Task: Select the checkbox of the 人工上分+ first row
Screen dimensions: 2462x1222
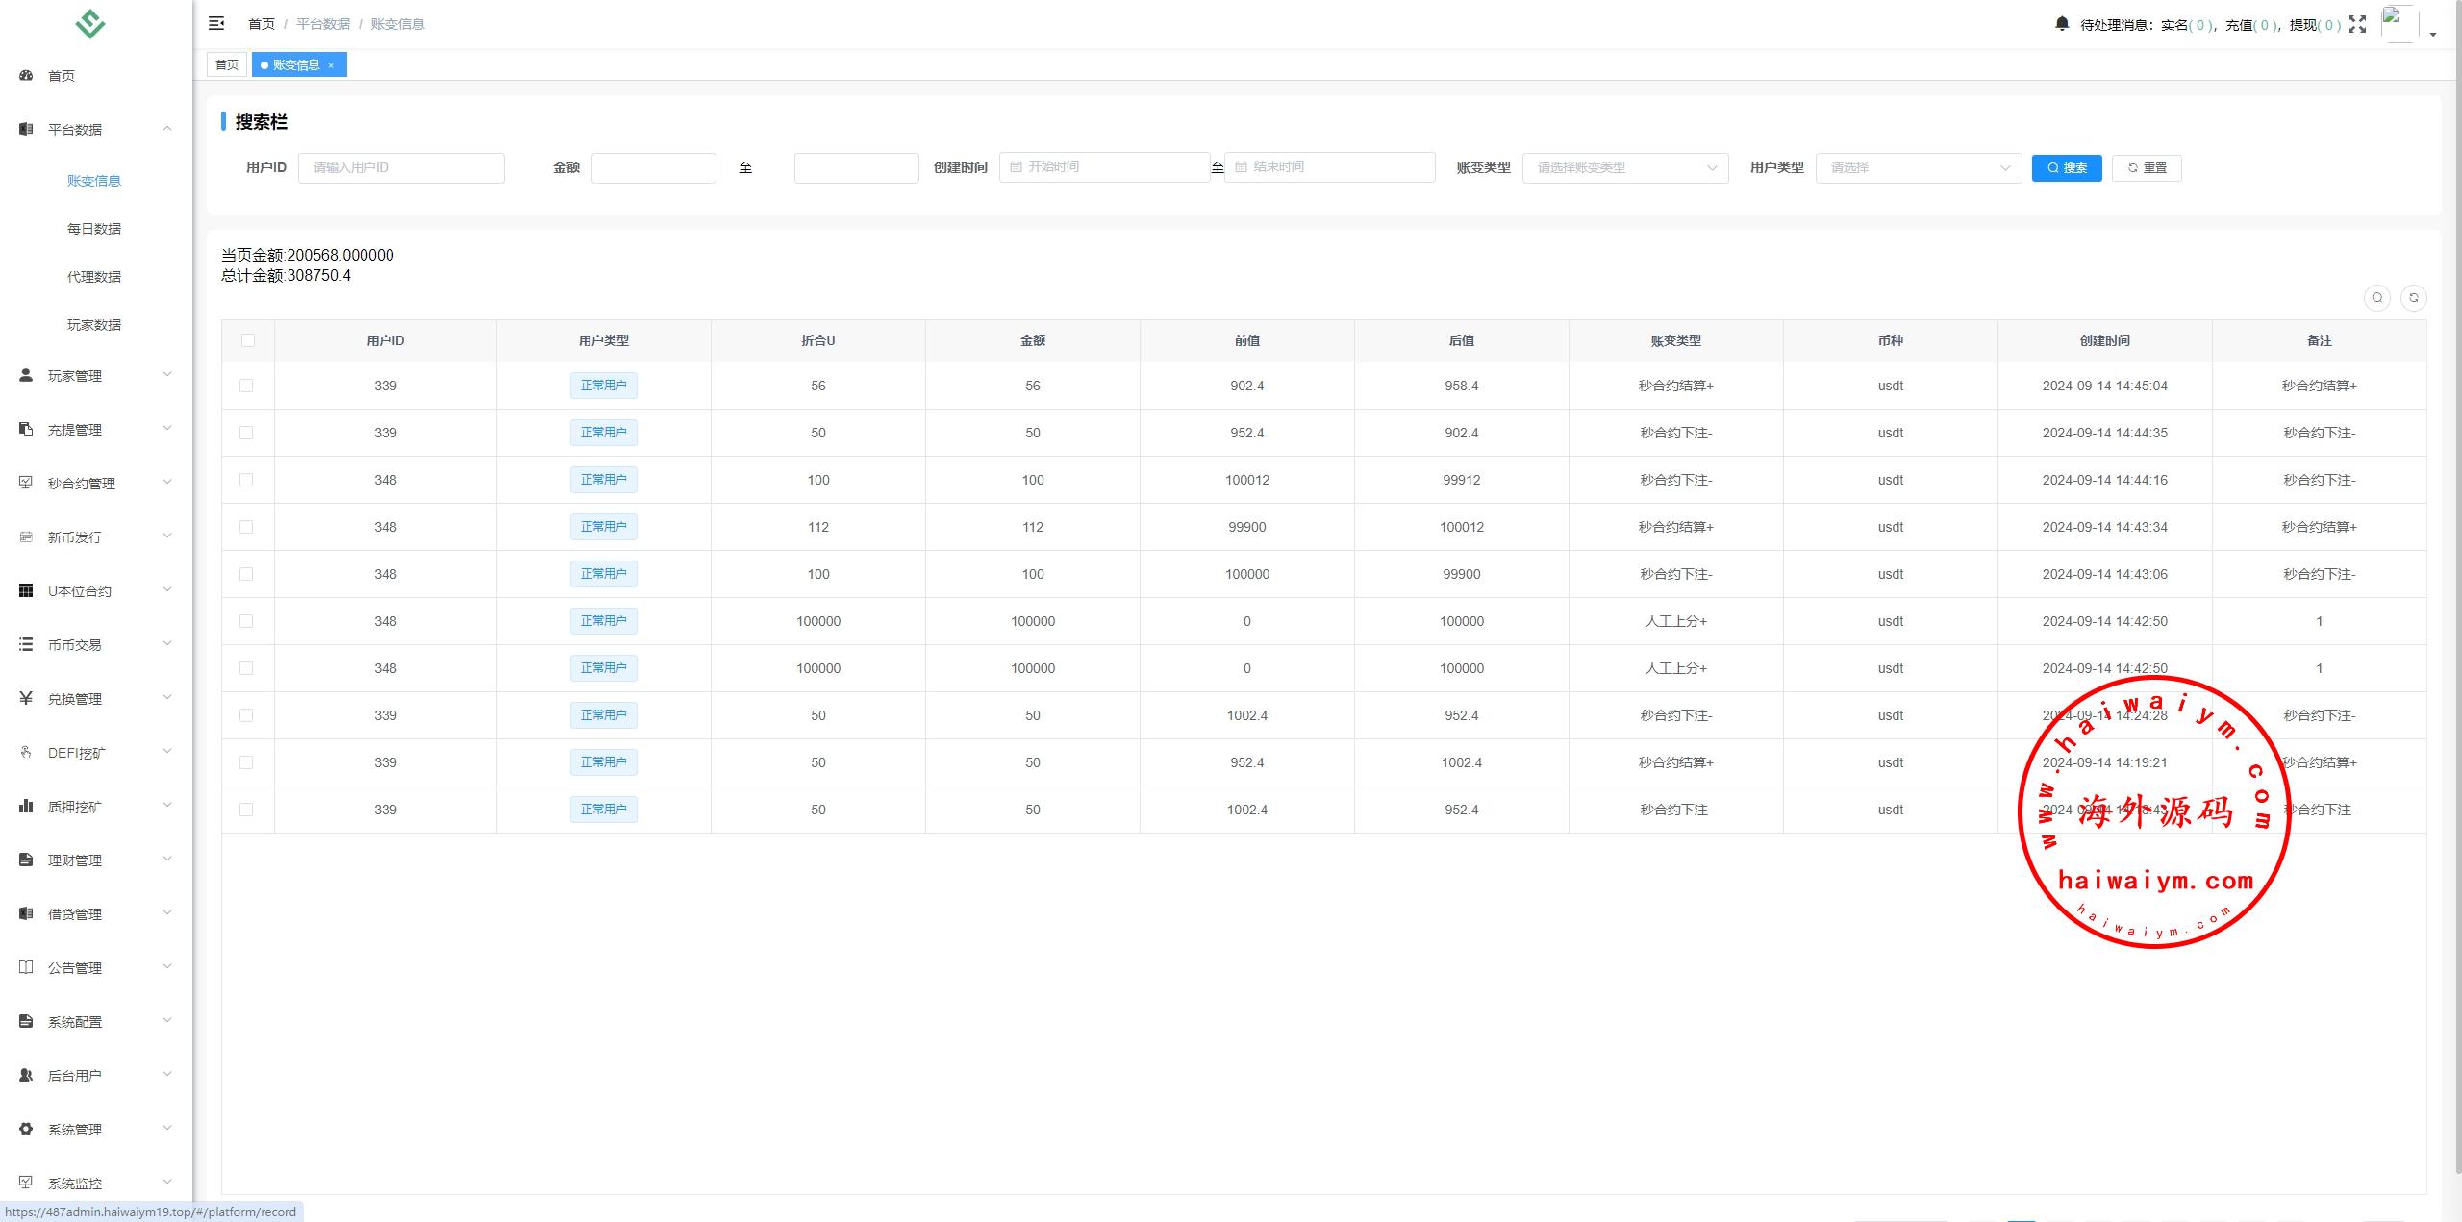Action: (246, 621)
